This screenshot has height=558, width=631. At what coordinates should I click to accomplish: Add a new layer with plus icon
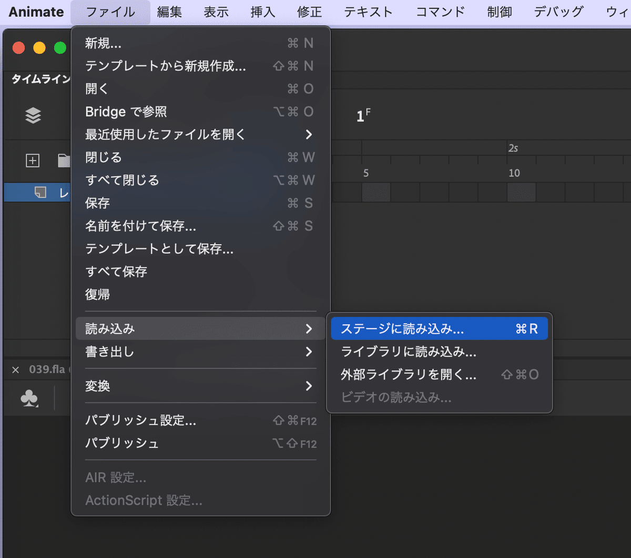(33, 161)
